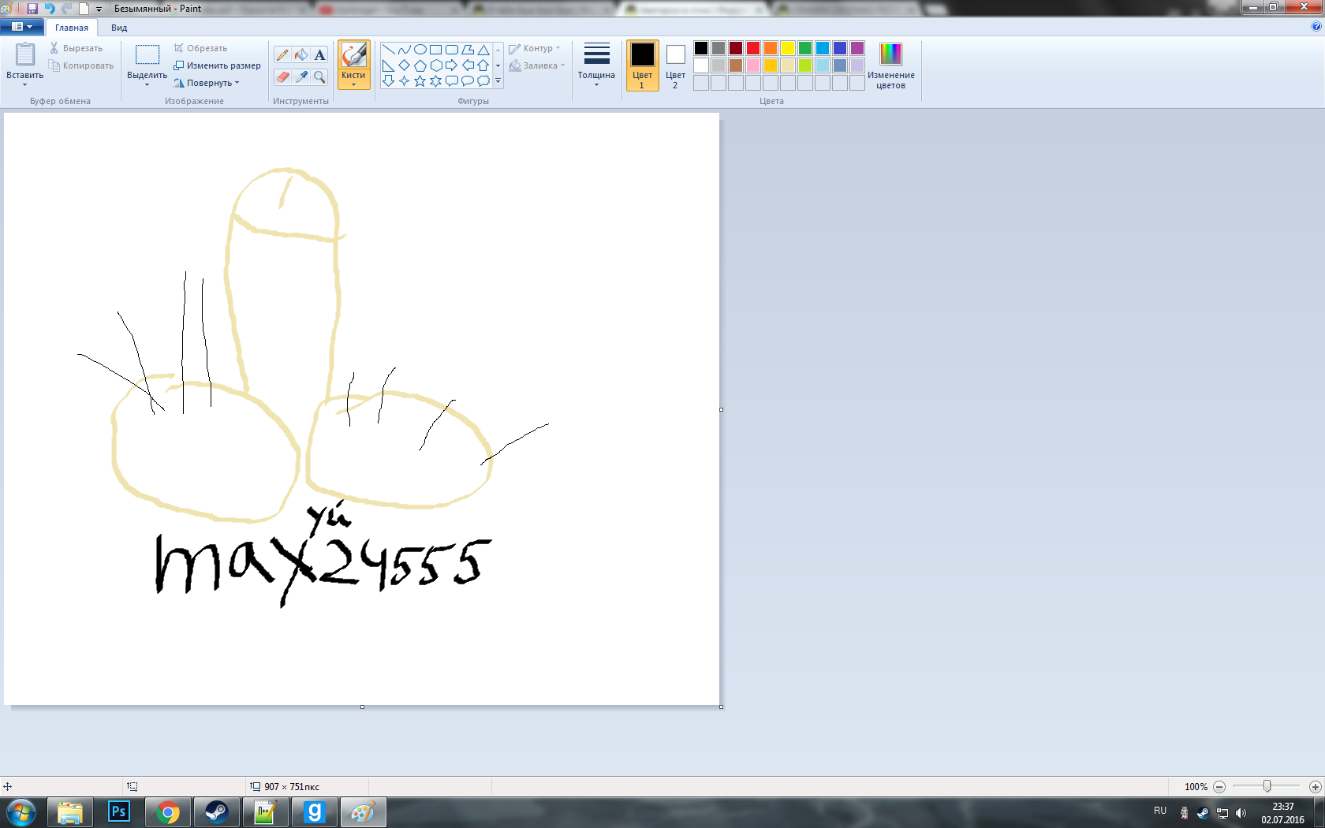Click Обрезать (Crop)
The width and height of the screenshot is (1325, 828).
click(200, 48)
